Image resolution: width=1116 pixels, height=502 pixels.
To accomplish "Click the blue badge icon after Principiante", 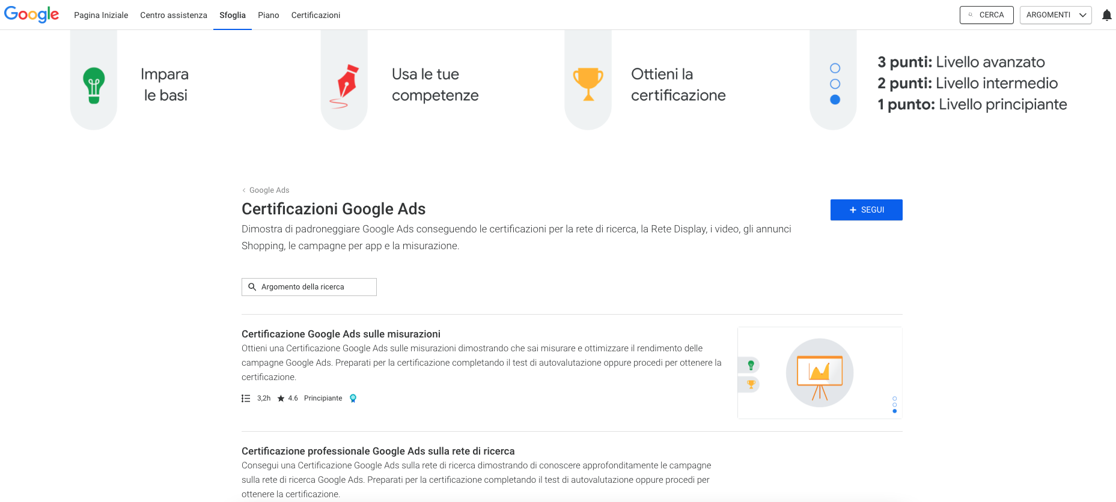I will click(x=353, y=398).
